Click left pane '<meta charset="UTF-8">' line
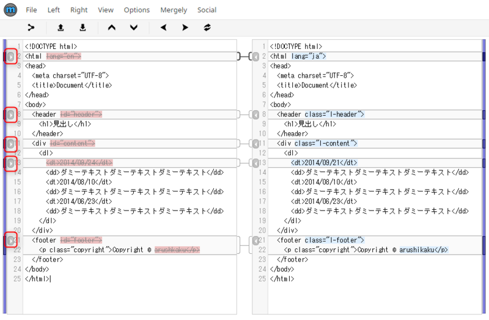 click(x=70, y=75)
